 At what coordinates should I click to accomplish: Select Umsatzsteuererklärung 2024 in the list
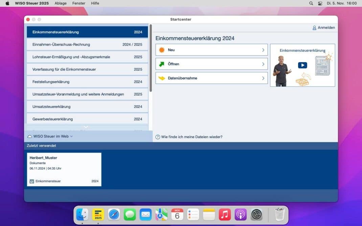pos(87,107)
